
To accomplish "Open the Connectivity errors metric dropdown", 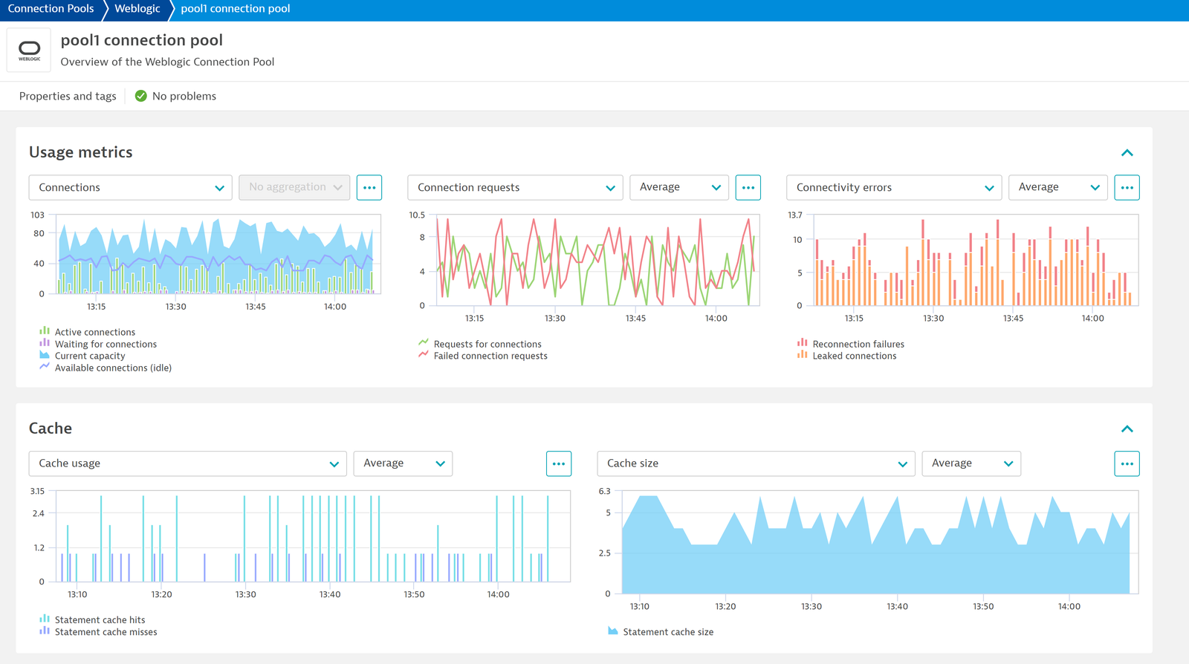I will click(894, 187).
